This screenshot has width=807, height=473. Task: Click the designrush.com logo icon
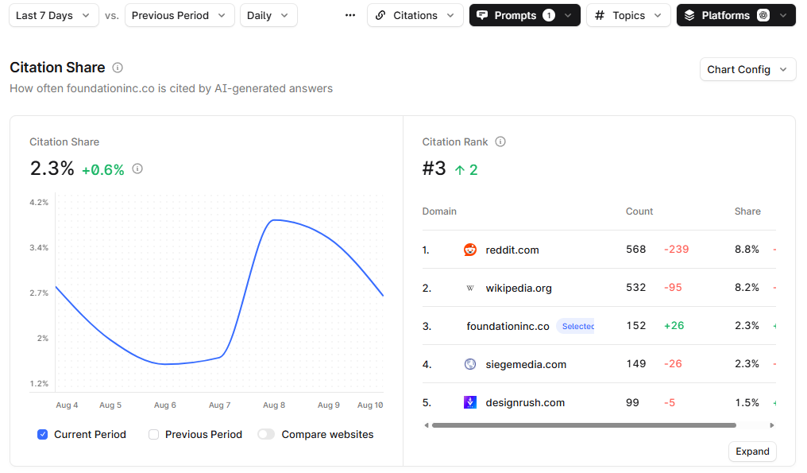point(470,402)
